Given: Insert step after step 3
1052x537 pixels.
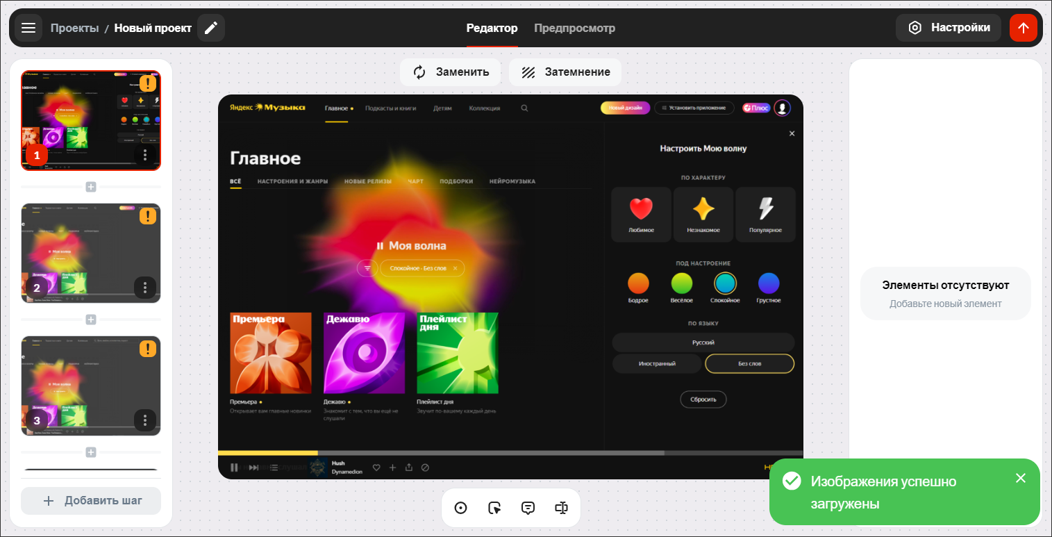Looking at the screenshot, I should point(91,452).
